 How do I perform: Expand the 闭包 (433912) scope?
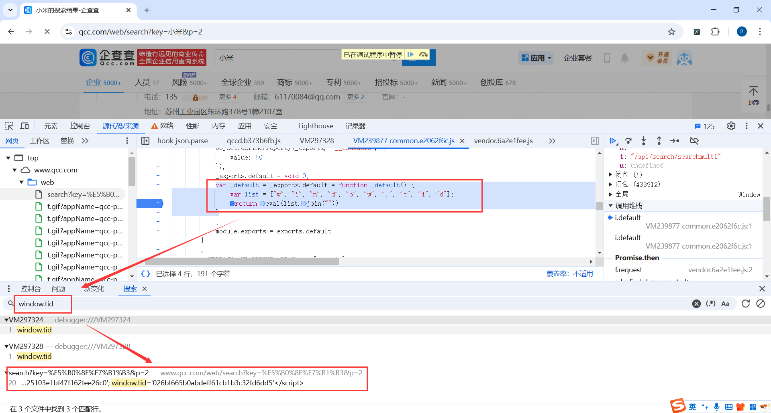(610, 184)
